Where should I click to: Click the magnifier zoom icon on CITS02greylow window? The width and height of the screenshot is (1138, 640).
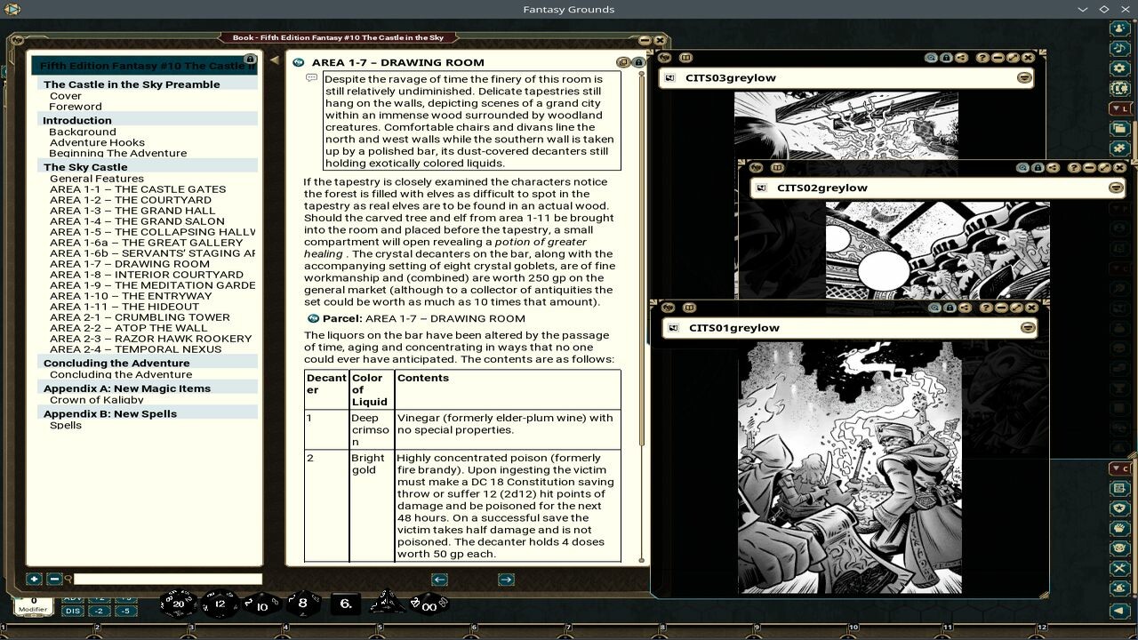pos(1022,168)
